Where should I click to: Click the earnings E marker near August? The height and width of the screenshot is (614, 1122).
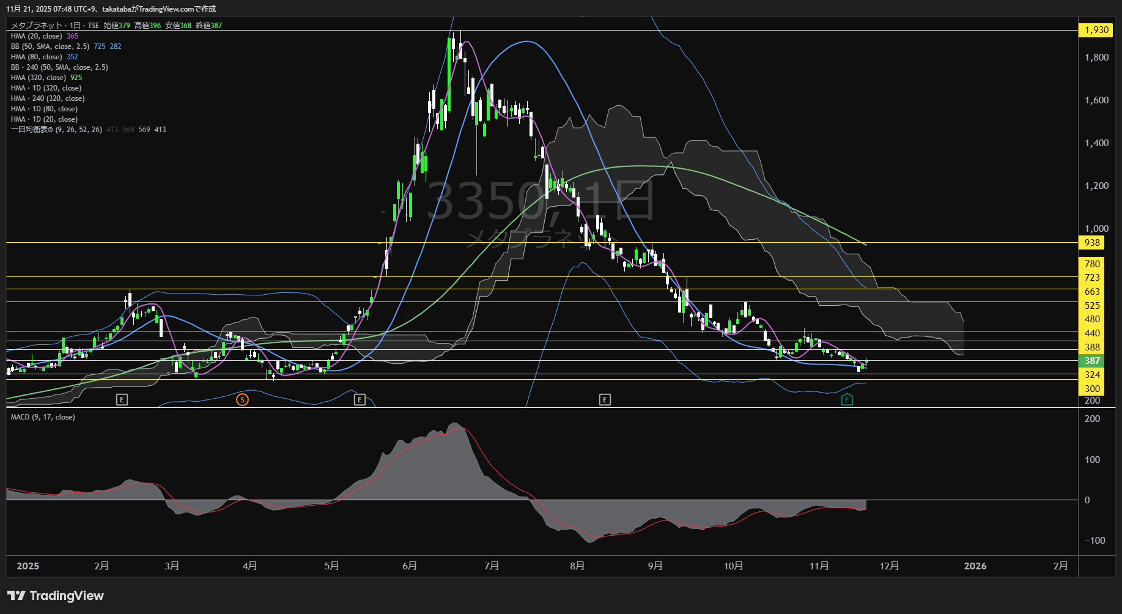point(605,400)
